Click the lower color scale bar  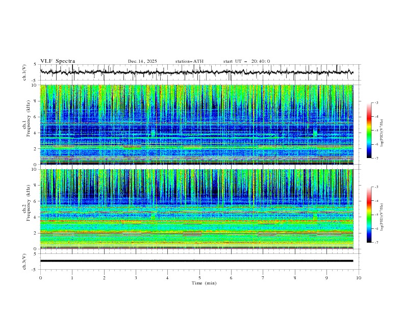point(369,215)
